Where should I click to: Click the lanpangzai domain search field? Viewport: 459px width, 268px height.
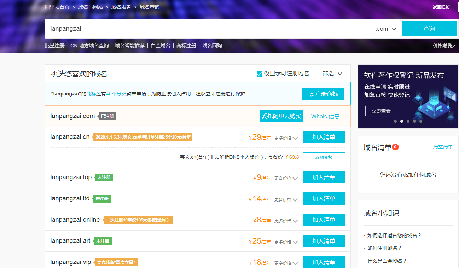click(208, 29)
